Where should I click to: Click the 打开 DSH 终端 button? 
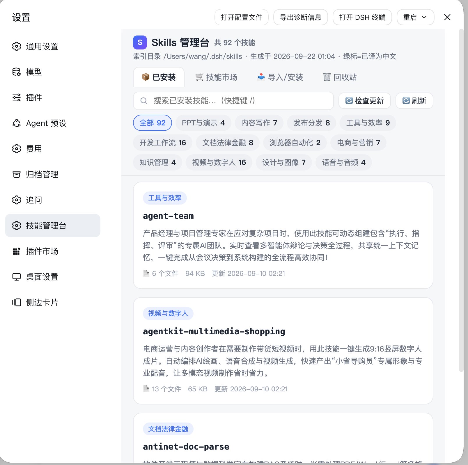(362, 17)
